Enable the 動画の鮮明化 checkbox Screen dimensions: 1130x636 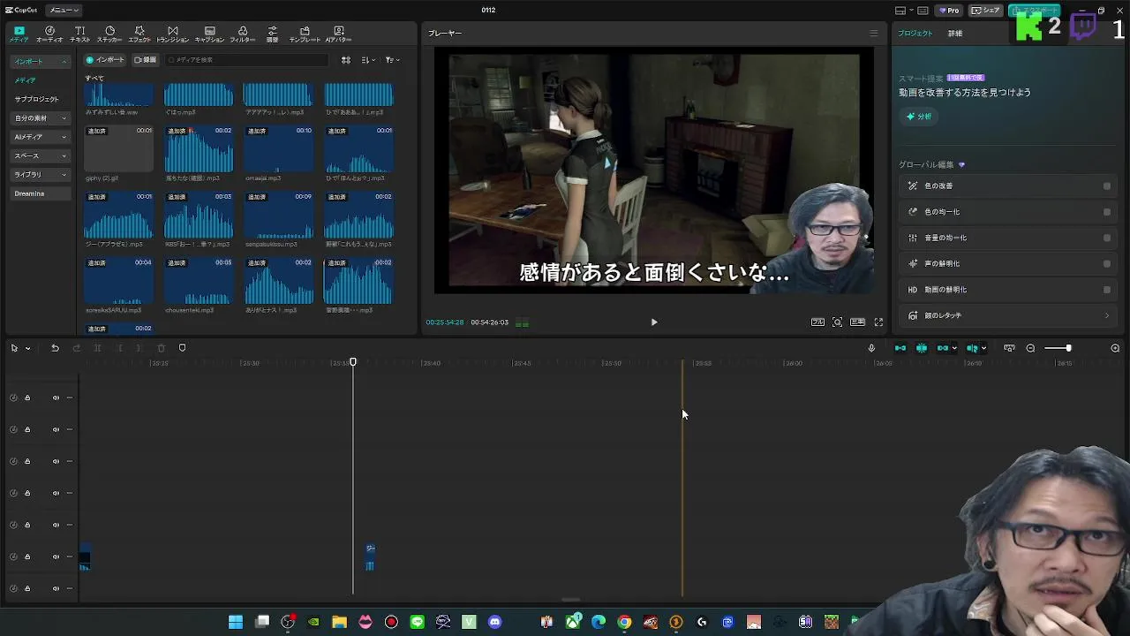point(1107,290)
